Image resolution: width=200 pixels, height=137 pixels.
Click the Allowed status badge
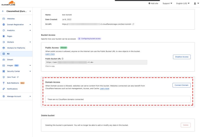pyautogui.click(x=63, y=48)
